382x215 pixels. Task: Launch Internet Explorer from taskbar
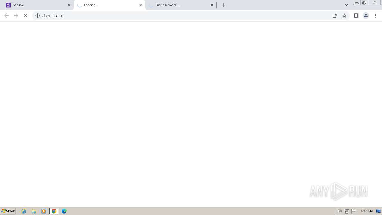[x=24, y=211]
